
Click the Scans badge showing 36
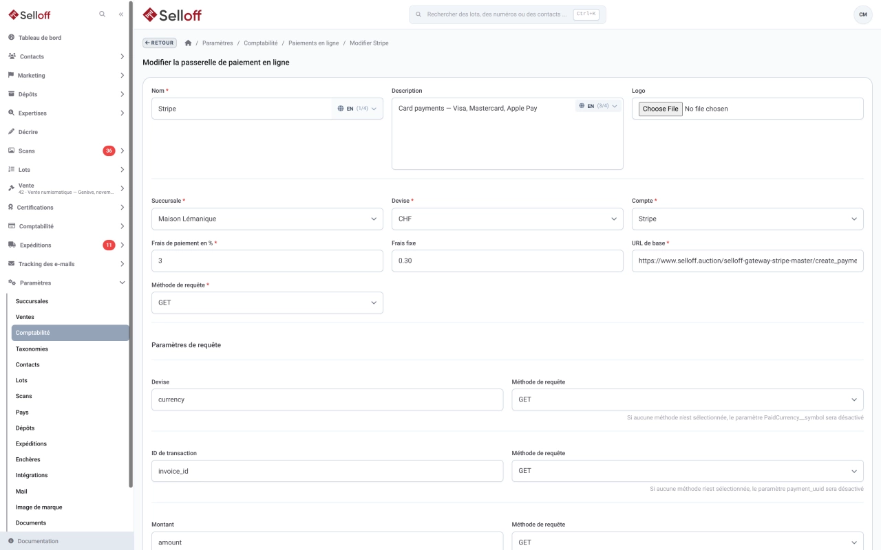coord(109,151)
